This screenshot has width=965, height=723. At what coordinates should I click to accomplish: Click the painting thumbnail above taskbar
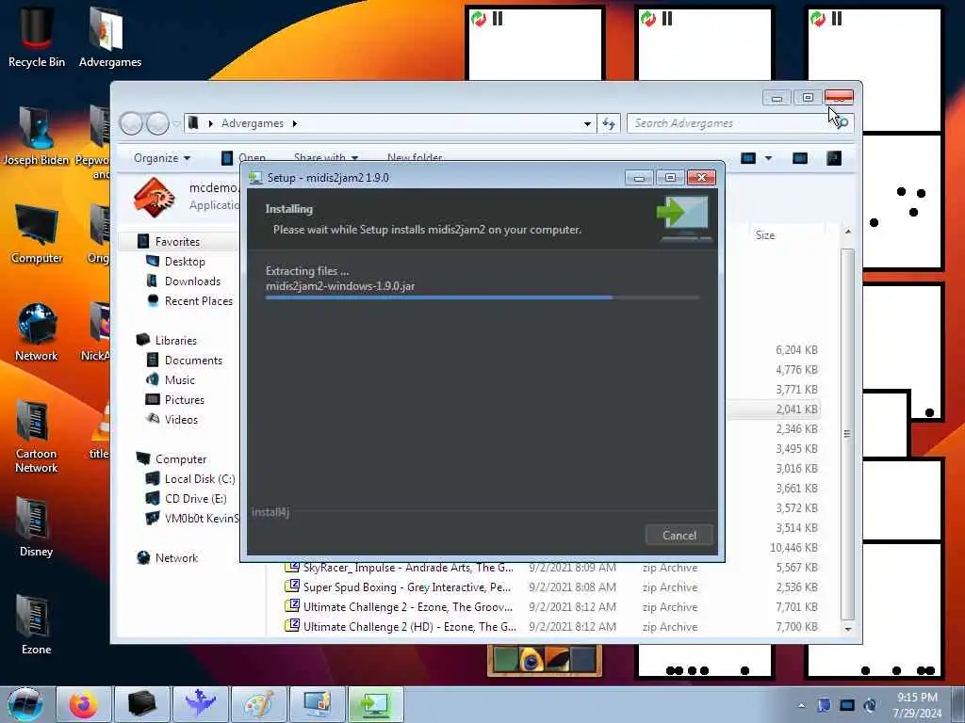coord(544,660)
